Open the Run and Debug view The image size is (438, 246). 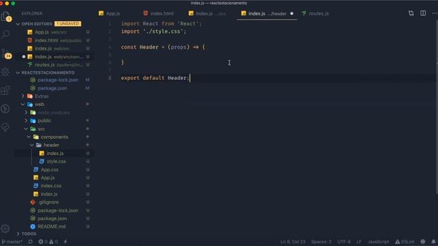[5, 72]
